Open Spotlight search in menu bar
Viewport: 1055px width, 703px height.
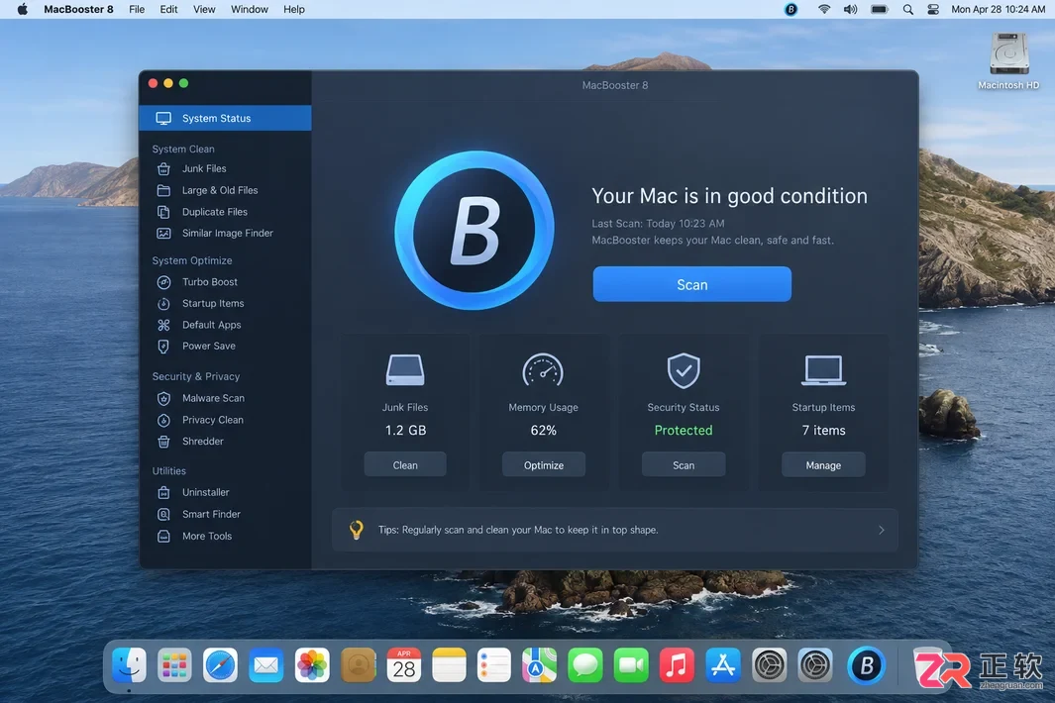coord(907,10)
